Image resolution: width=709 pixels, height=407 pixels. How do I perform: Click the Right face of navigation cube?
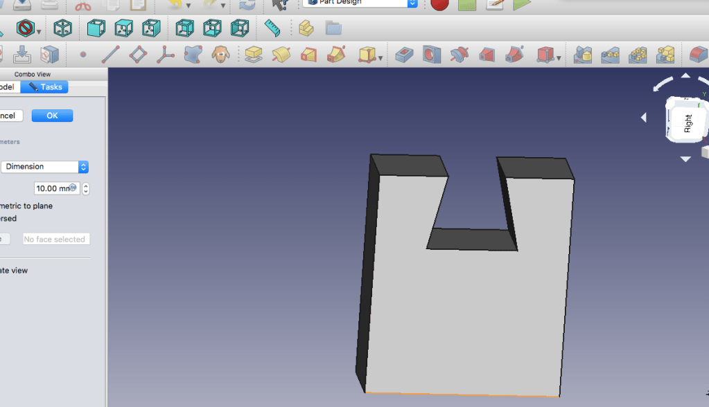pyautogui.click(x=688, y=123)
